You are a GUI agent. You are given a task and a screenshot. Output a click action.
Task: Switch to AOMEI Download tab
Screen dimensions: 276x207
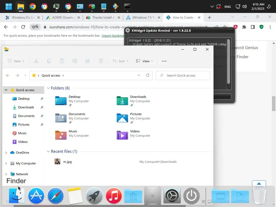[x=63, y=18]
